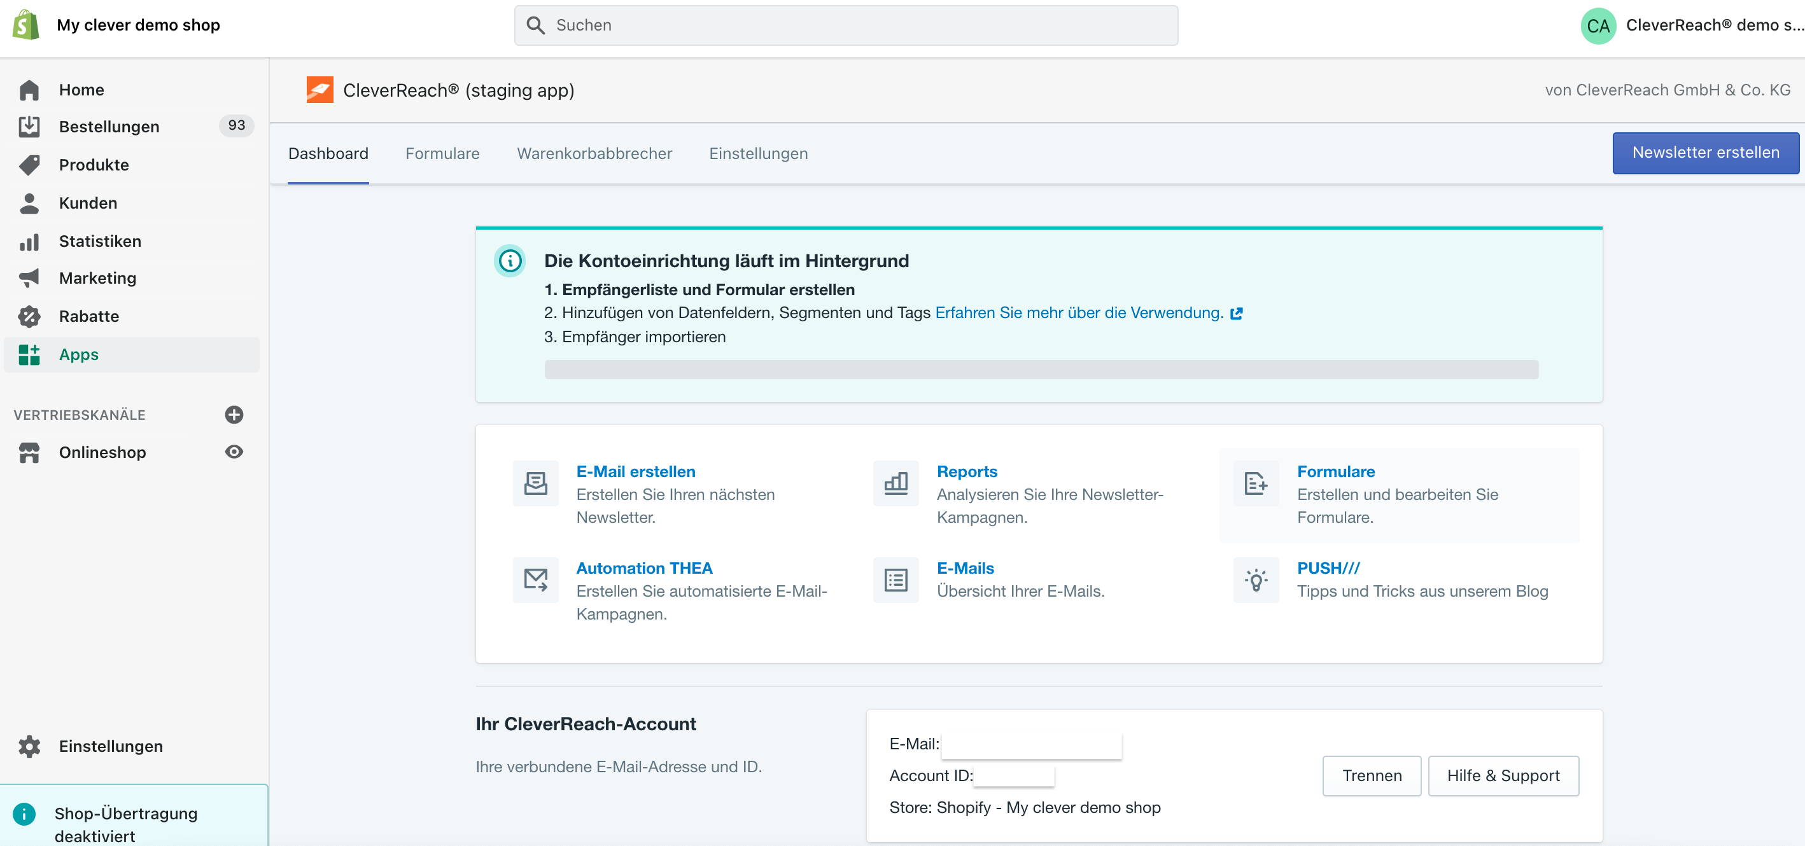Open Marketing in the sidebar
The image size is (1805, 846).
[x=132, y=278]
